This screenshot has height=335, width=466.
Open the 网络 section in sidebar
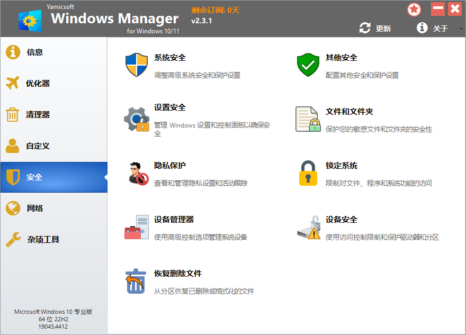coord(34,208)
